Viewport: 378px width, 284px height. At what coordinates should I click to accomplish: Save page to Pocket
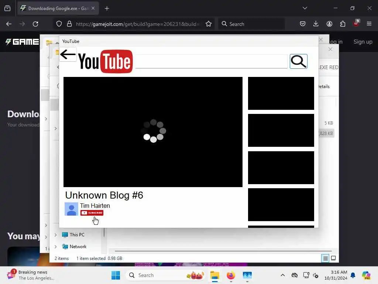pos(303,24)
